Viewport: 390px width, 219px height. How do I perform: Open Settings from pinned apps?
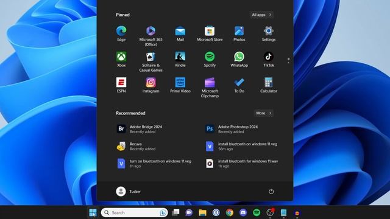(x=269, y=33)
